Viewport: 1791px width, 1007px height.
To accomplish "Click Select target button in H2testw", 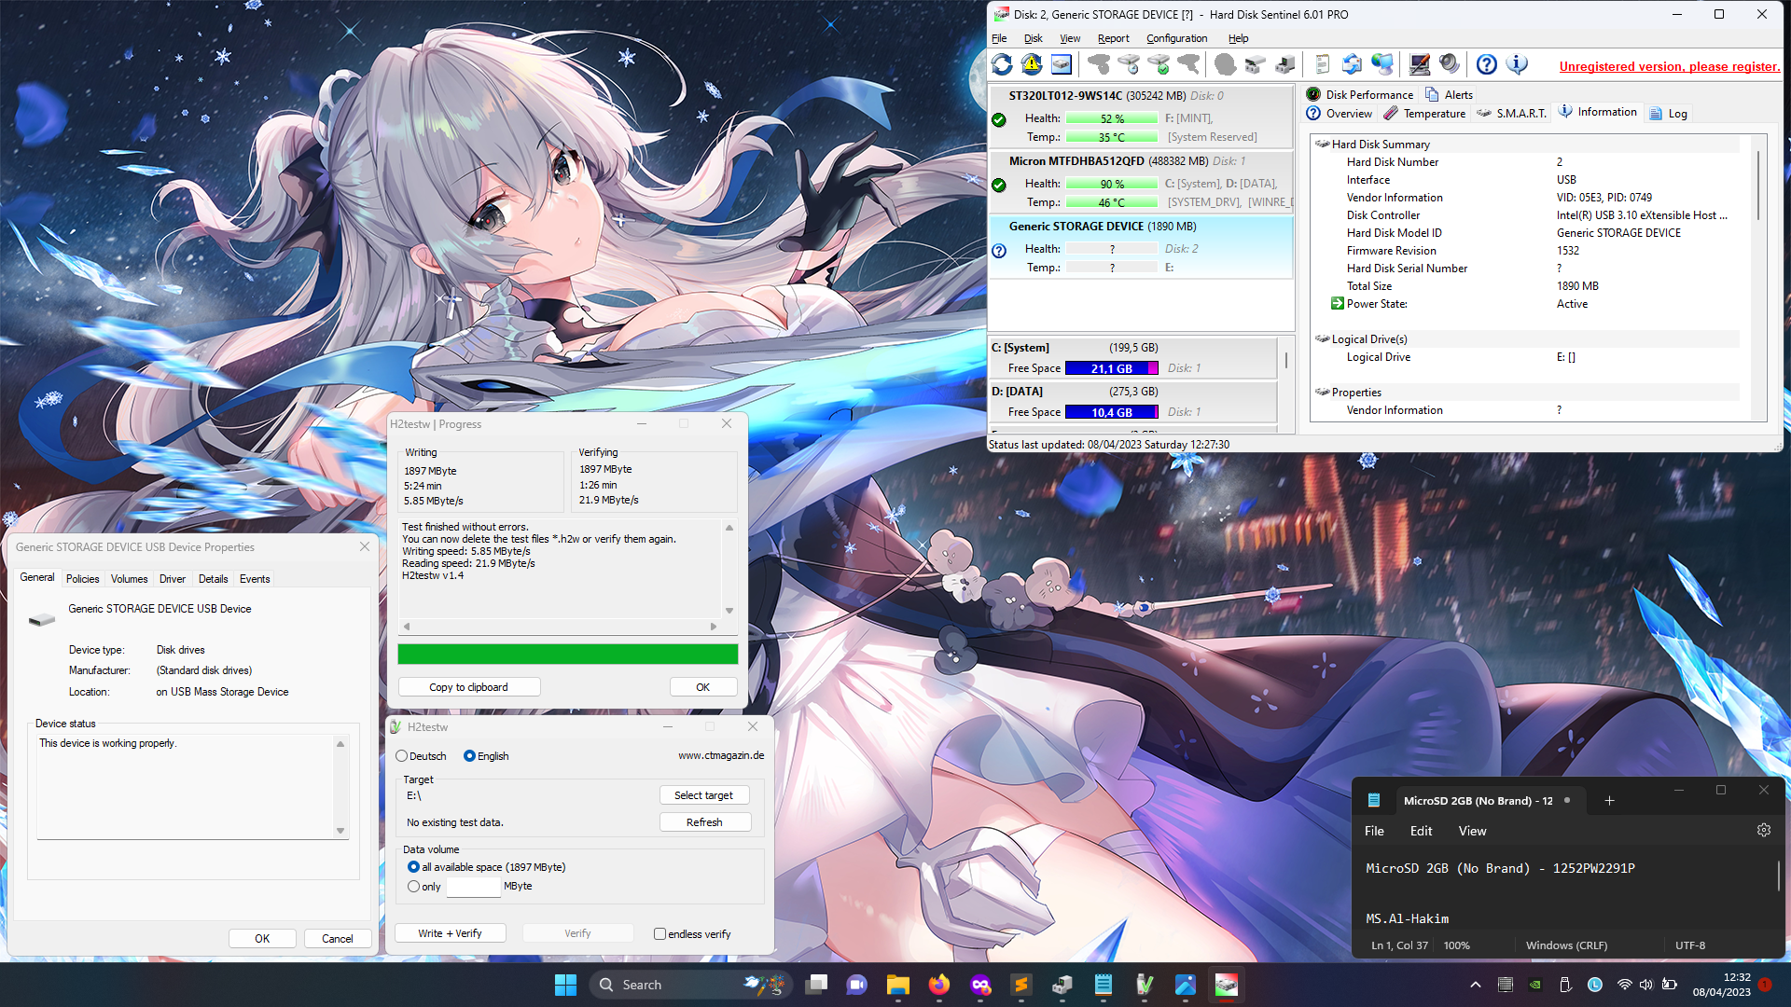I will (704, 795).
